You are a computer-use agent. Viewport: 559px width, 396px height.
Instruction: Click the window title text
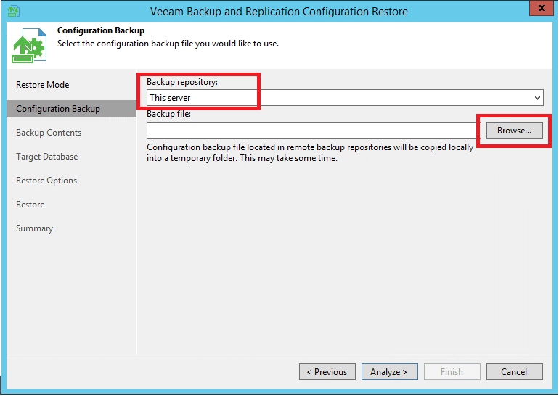(x=279, y=12)
